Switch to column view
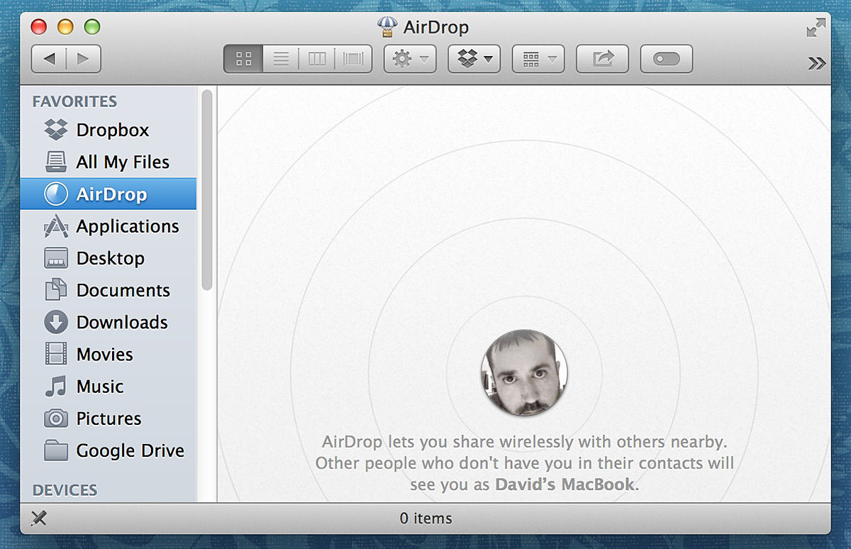Image resolution: width=851 pixels, height=549 pixels. tap(317, 59)
